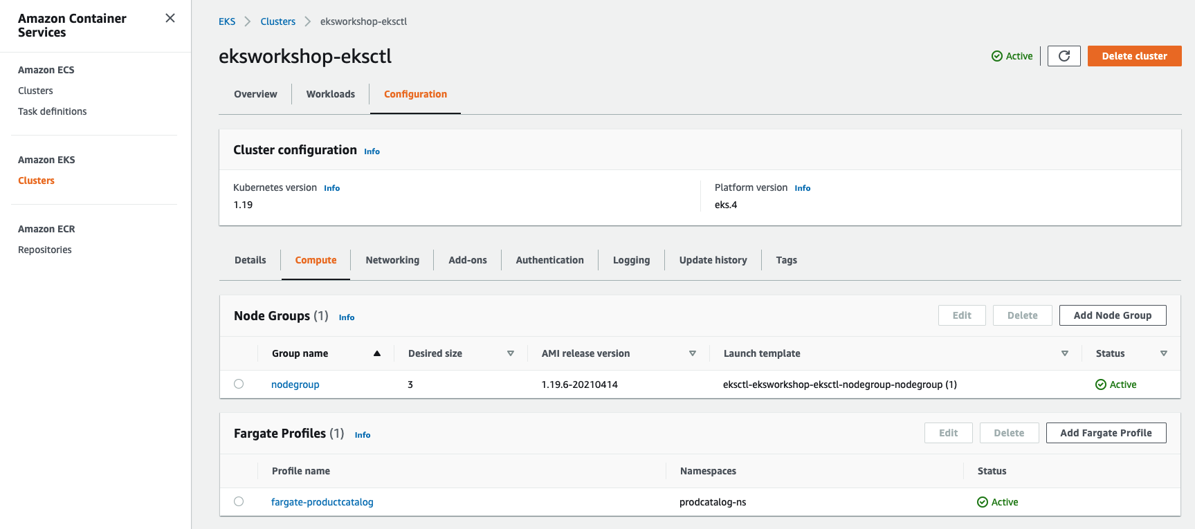Open the Logging sub-tab
1195x529 pixels.
pos(631,260)
